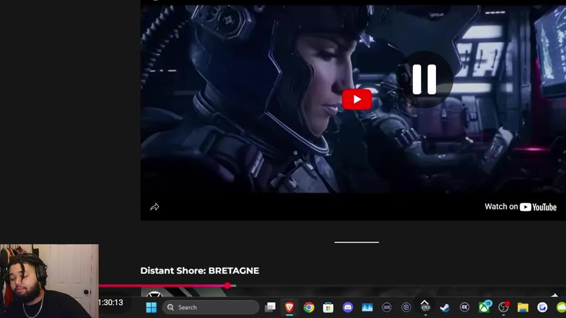This screenshot has height=318, width=566.
Task: Open video via Watch on YouTube link
Action: [520, 207]
